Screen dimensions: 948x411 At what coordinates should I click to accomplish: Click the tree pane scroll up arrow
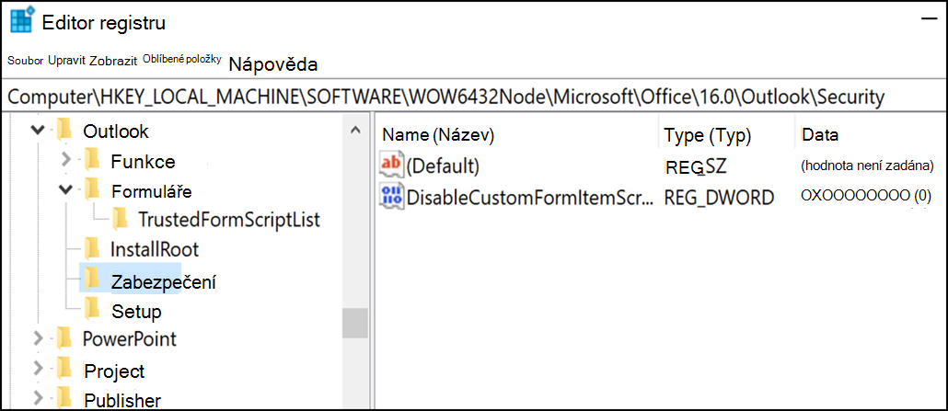coord(355,130)
